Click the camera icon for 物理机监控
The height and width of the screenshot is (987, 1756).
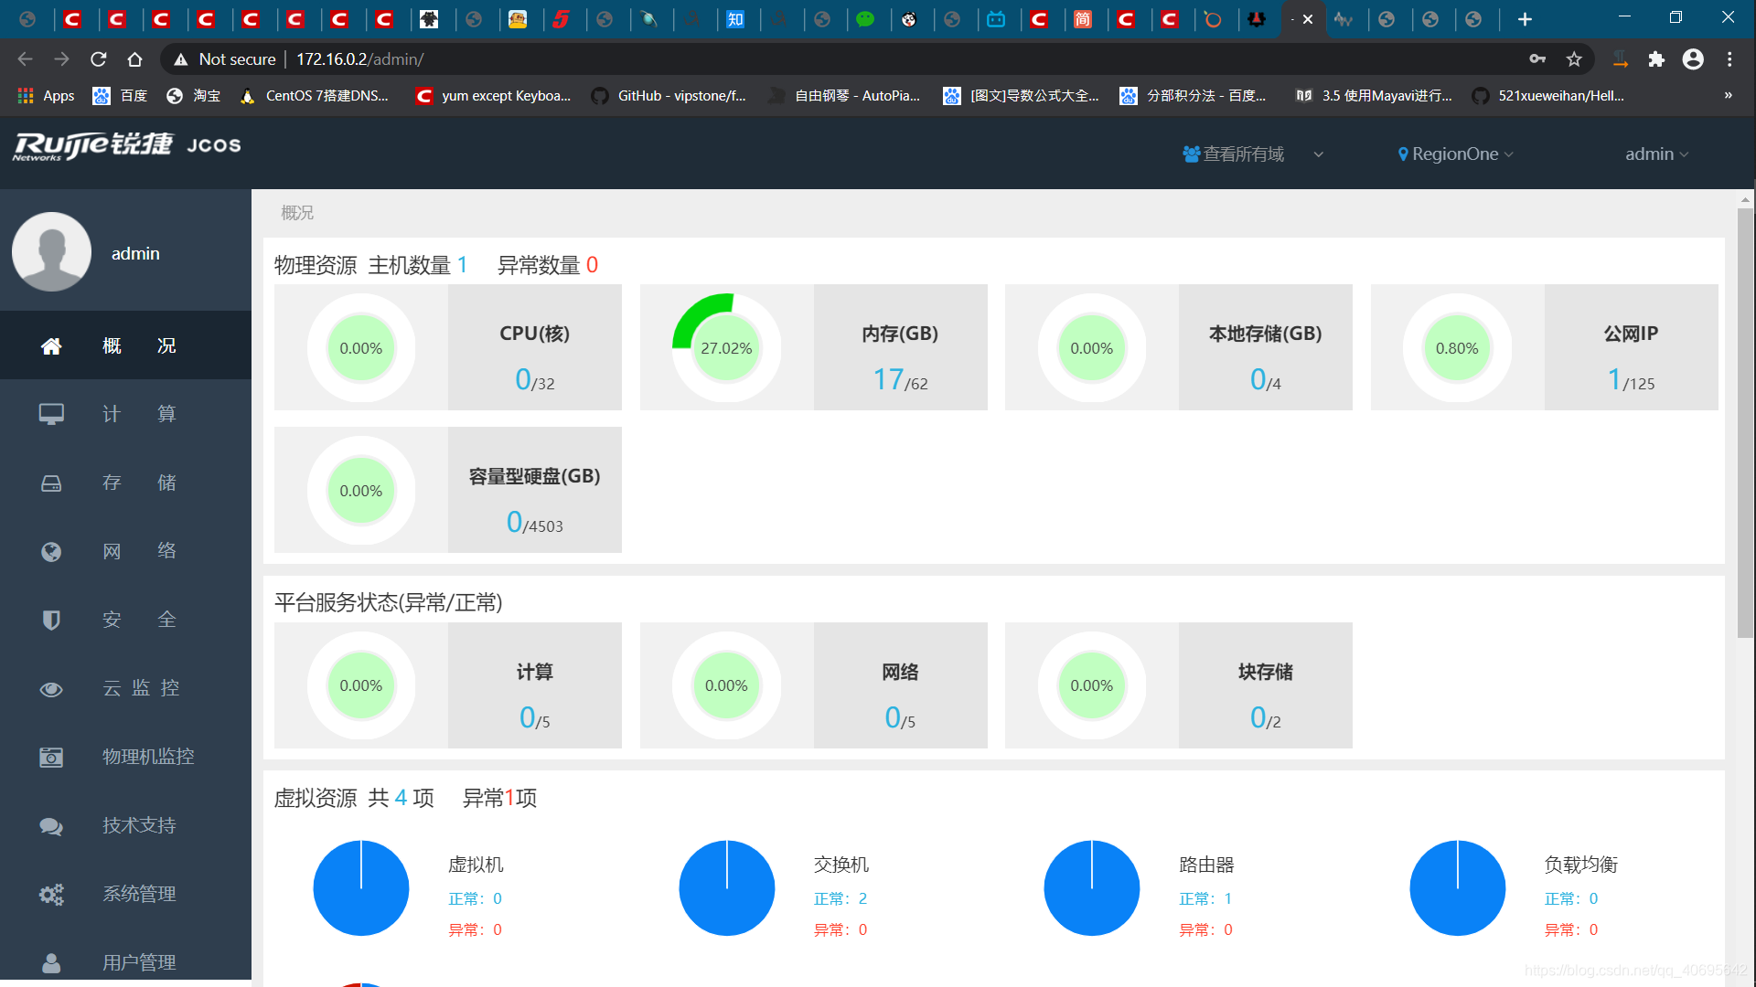[51, 757]
